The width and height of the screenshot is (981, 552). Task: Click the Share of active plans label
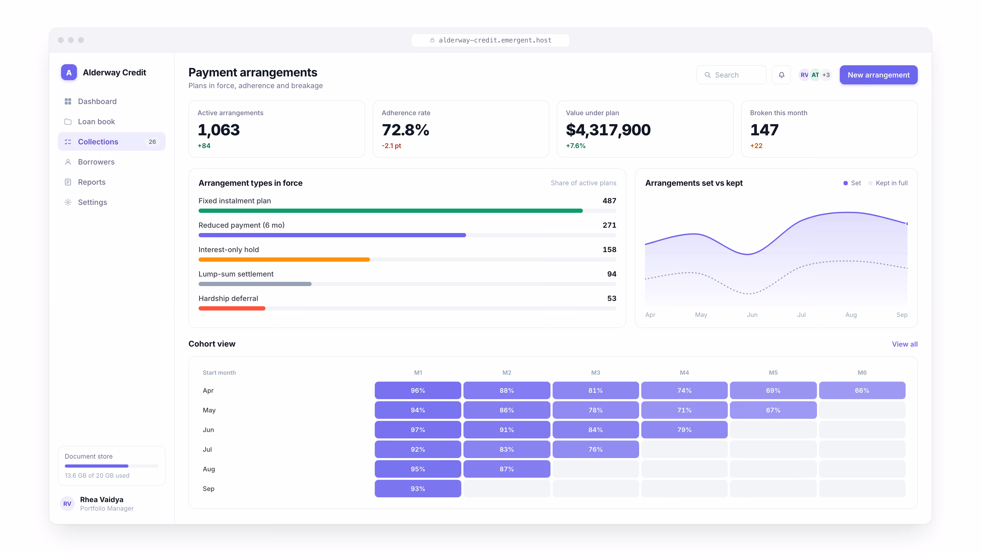[x=583, y=183]
